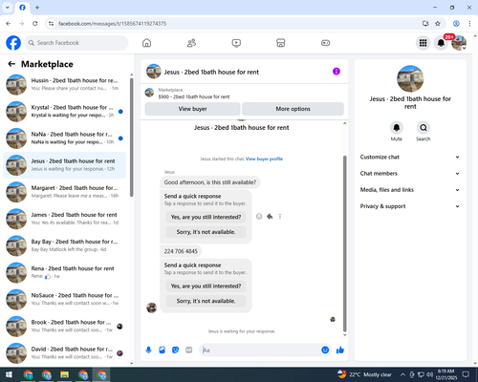Mute the conversation with bell icon

click(397, 128)
